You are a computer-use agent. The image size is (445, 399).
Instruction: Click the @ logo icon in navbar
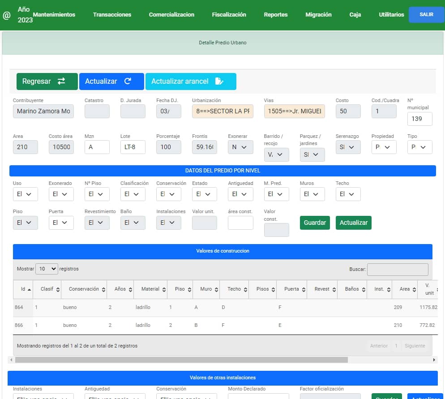[6, 16]
